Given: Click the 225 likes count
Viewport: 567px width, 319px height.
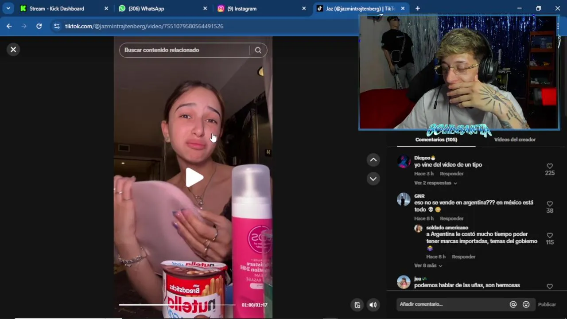Looking at the screenshot, I should [x=550, y=173].
